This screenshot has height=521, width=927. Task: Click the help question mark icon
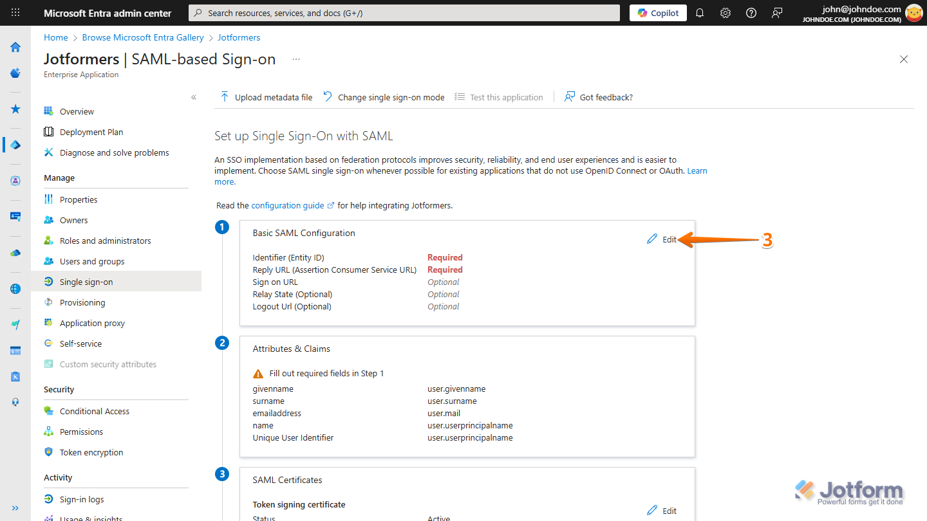click(x=751, y=13)
